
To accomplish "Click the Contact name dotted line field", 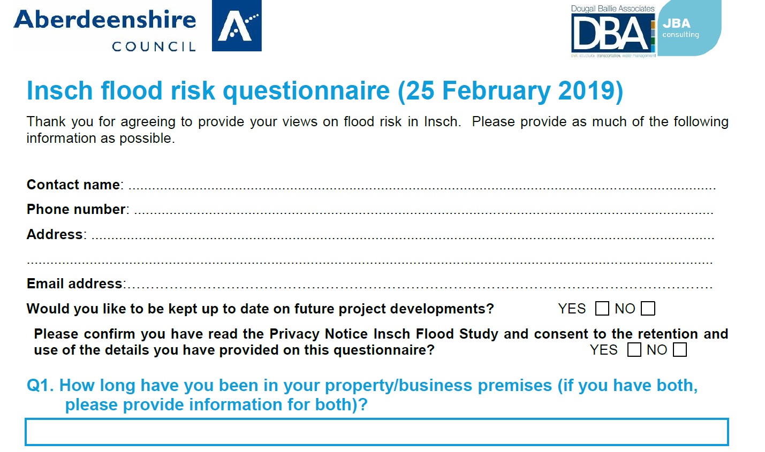I will (422, 187).
